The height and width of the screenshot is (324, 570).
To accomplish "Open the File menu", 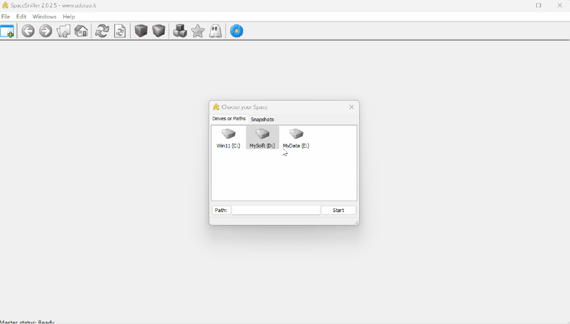I will (6, 17).
